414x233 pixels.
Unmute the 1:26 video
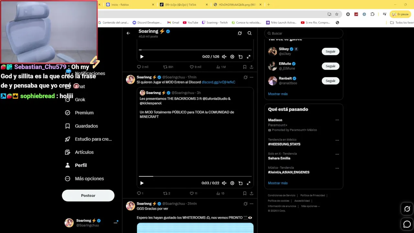[224, 57]
